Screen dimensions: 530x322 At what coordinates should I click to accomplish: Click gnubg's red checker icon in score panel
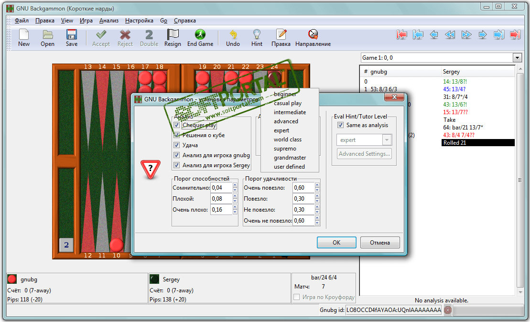click(12, 279)
